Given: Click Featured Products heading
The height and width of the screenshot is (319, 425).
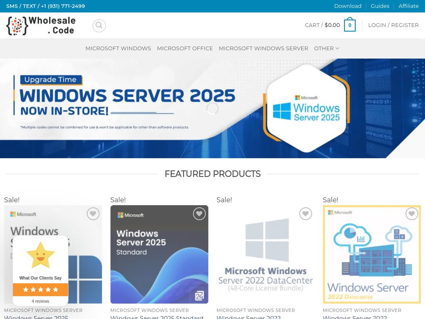Looking at the screenshot, I should tap(212, 174).
